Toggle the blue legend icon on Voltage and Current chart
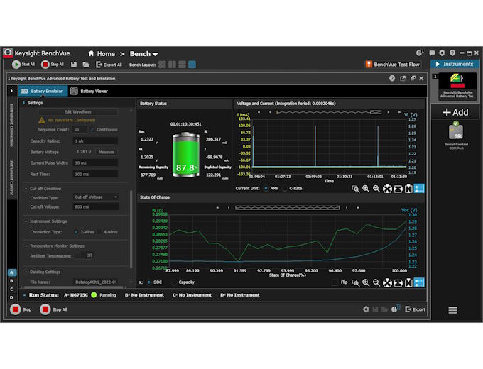Screen dimensions: 483x369 [x=419, y=189]
